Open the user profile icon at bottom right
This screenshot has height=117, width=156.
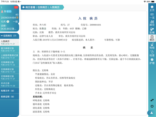click(x=152, y=113)
